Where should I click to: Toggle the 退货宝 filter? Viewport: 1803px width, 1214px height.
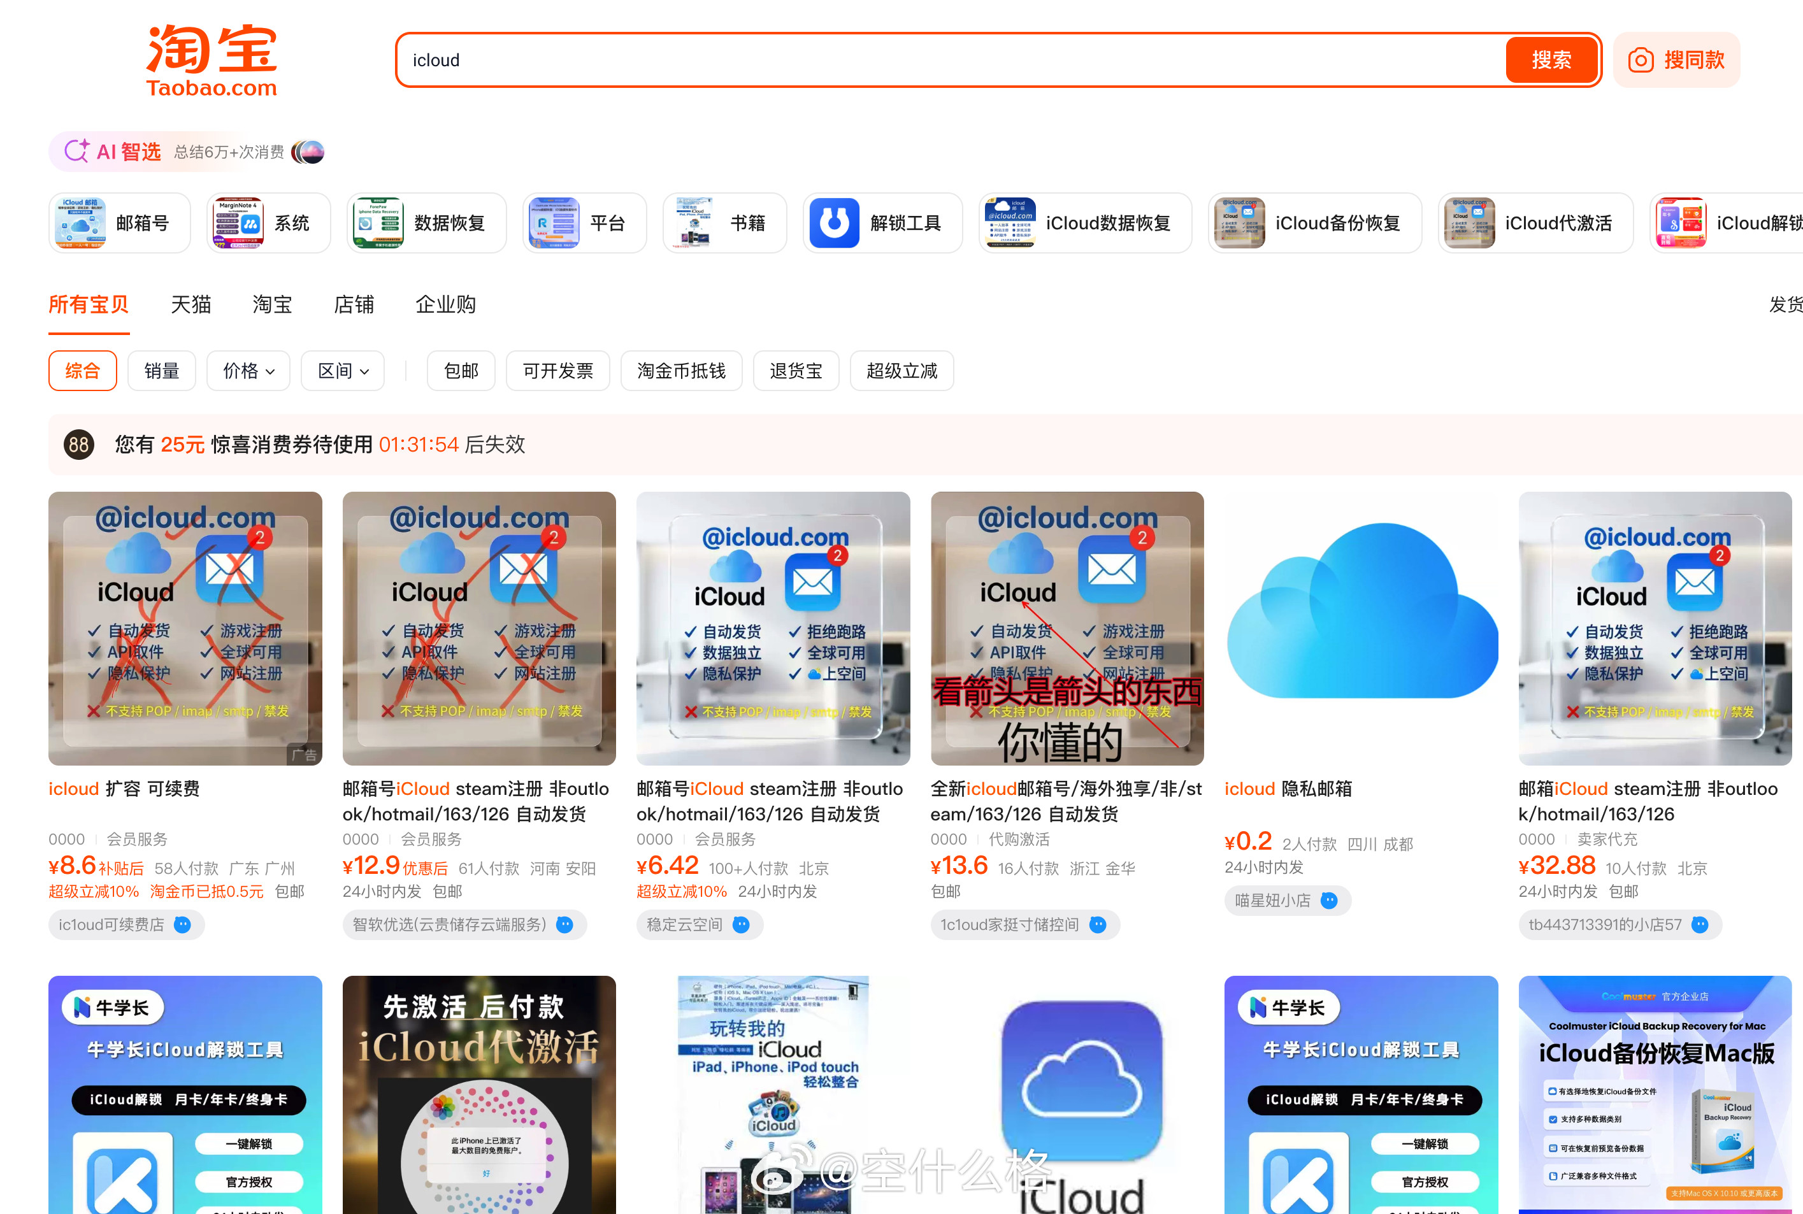click(x=796, y=371)
